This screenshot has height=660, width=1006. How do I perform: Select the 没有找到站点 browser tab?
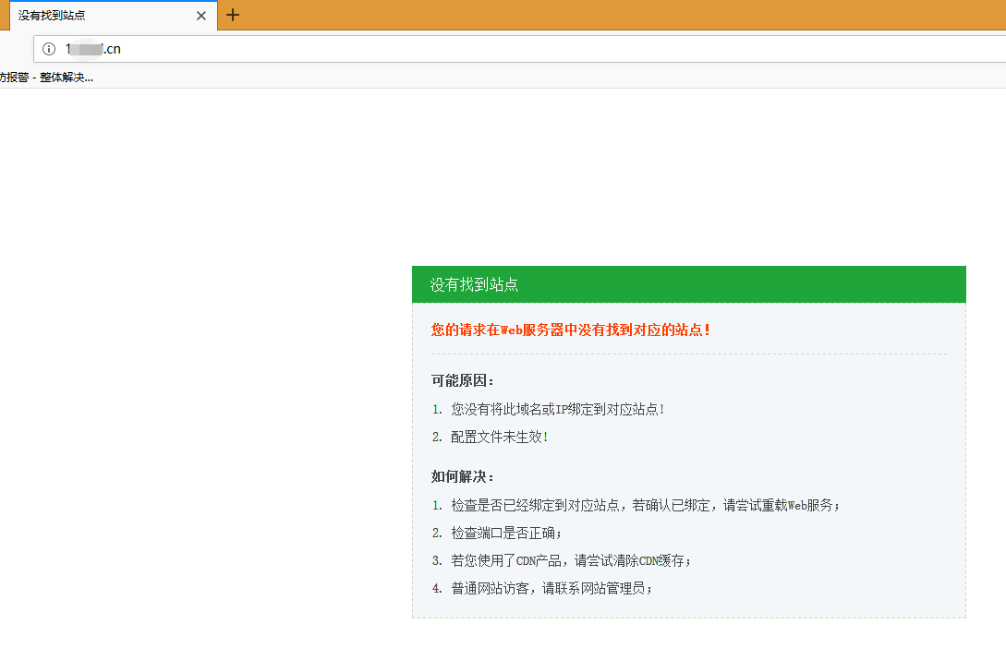click(114, 16)
